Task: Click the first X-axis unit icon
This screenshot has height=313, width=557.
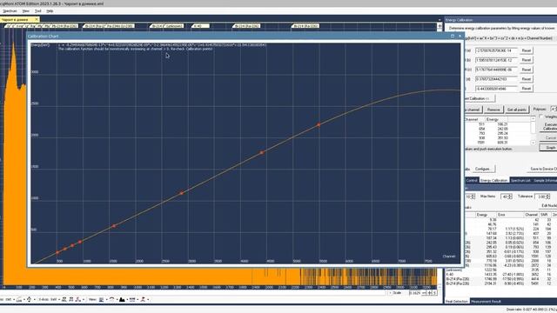Action: [x=64, y=300]
